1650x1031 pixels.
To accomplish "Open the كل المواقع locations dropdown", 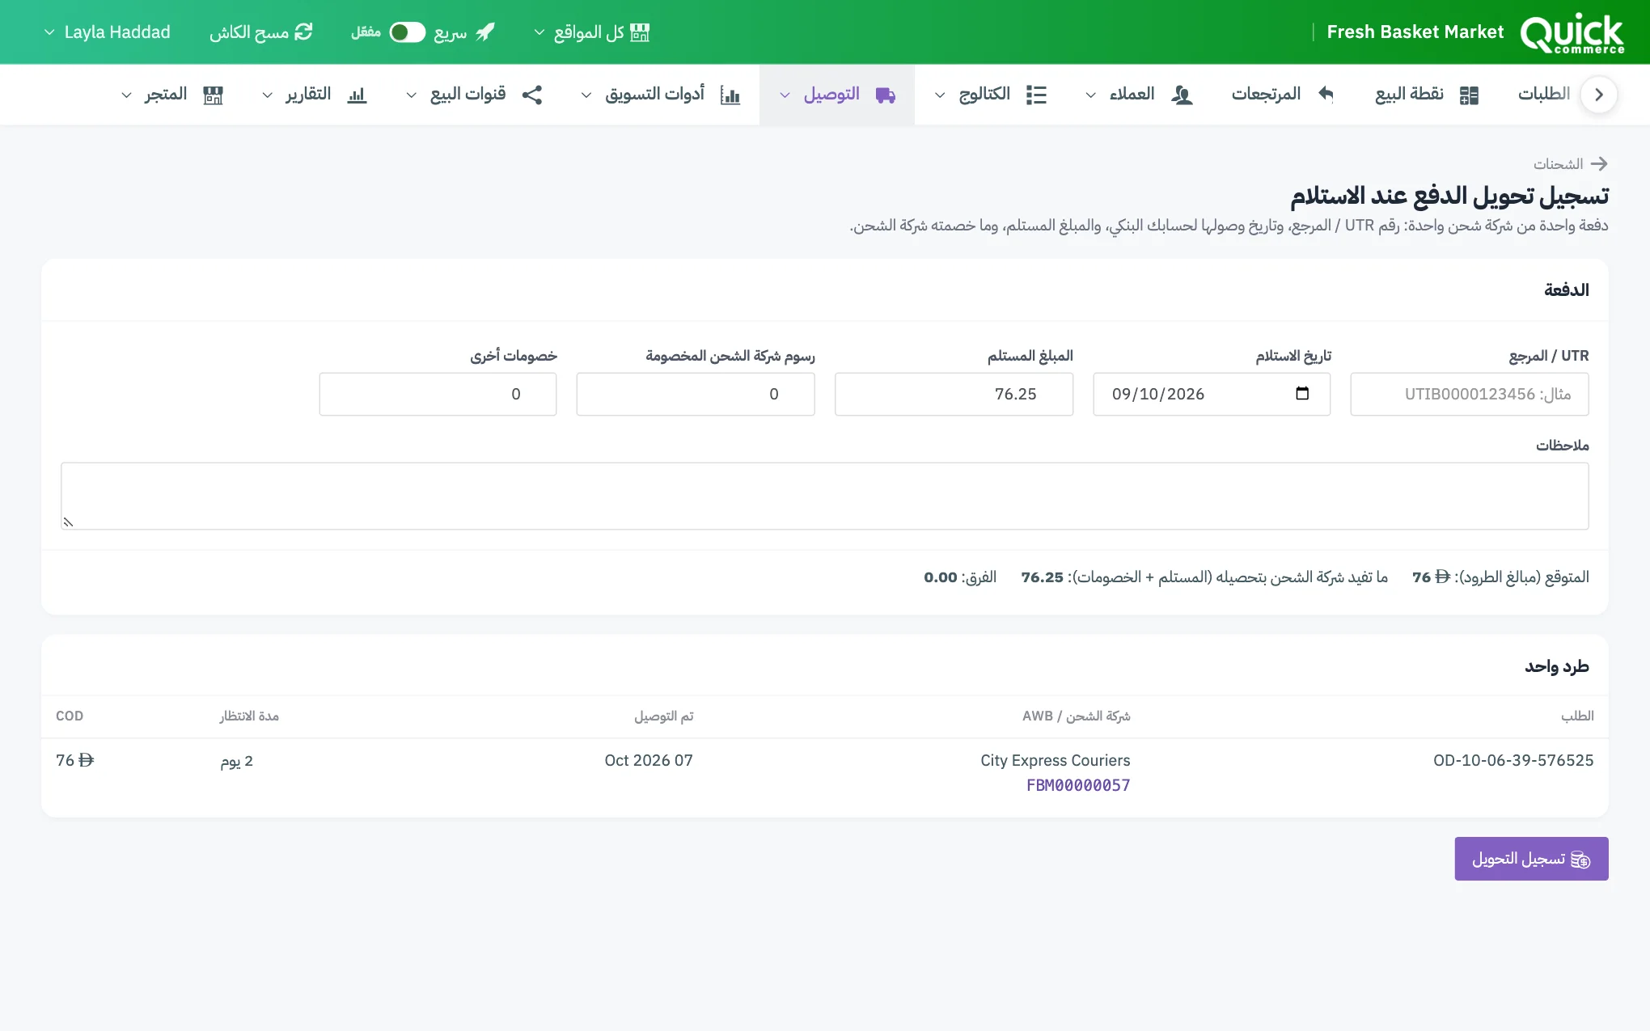I will pos(591,32).
